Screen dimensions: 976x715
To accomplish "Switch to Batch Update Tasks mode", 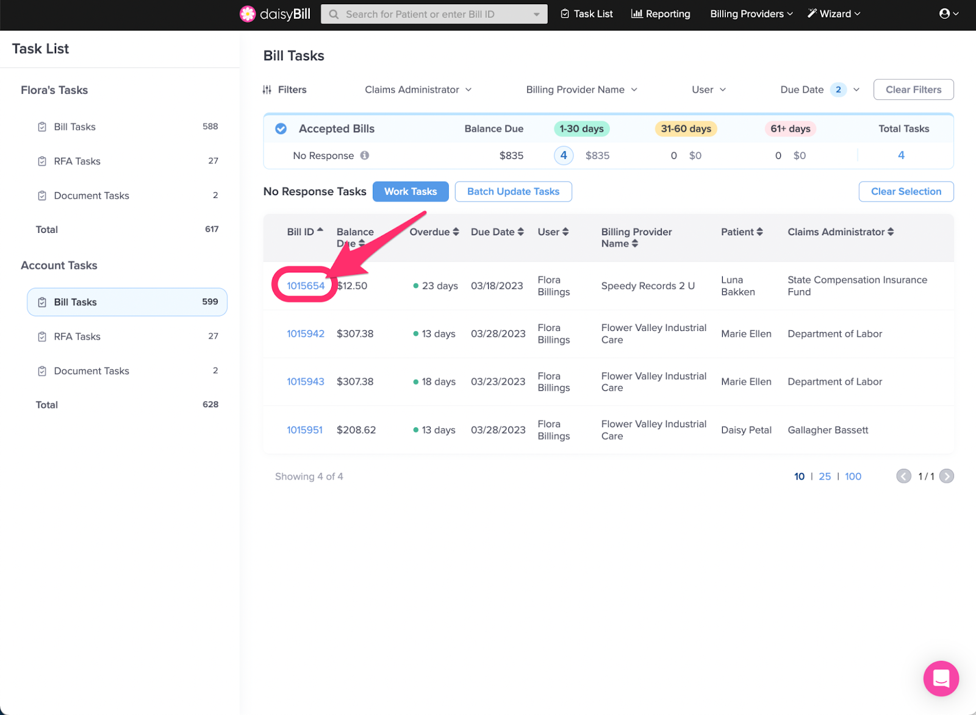I will [x=513, y=191].
